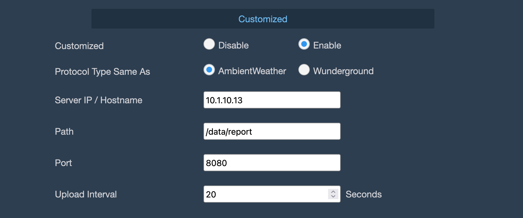Click the Upload Interval decrement arrow
Image resolution: width=523 pixels, height=218 pixels.
[333, 197]
